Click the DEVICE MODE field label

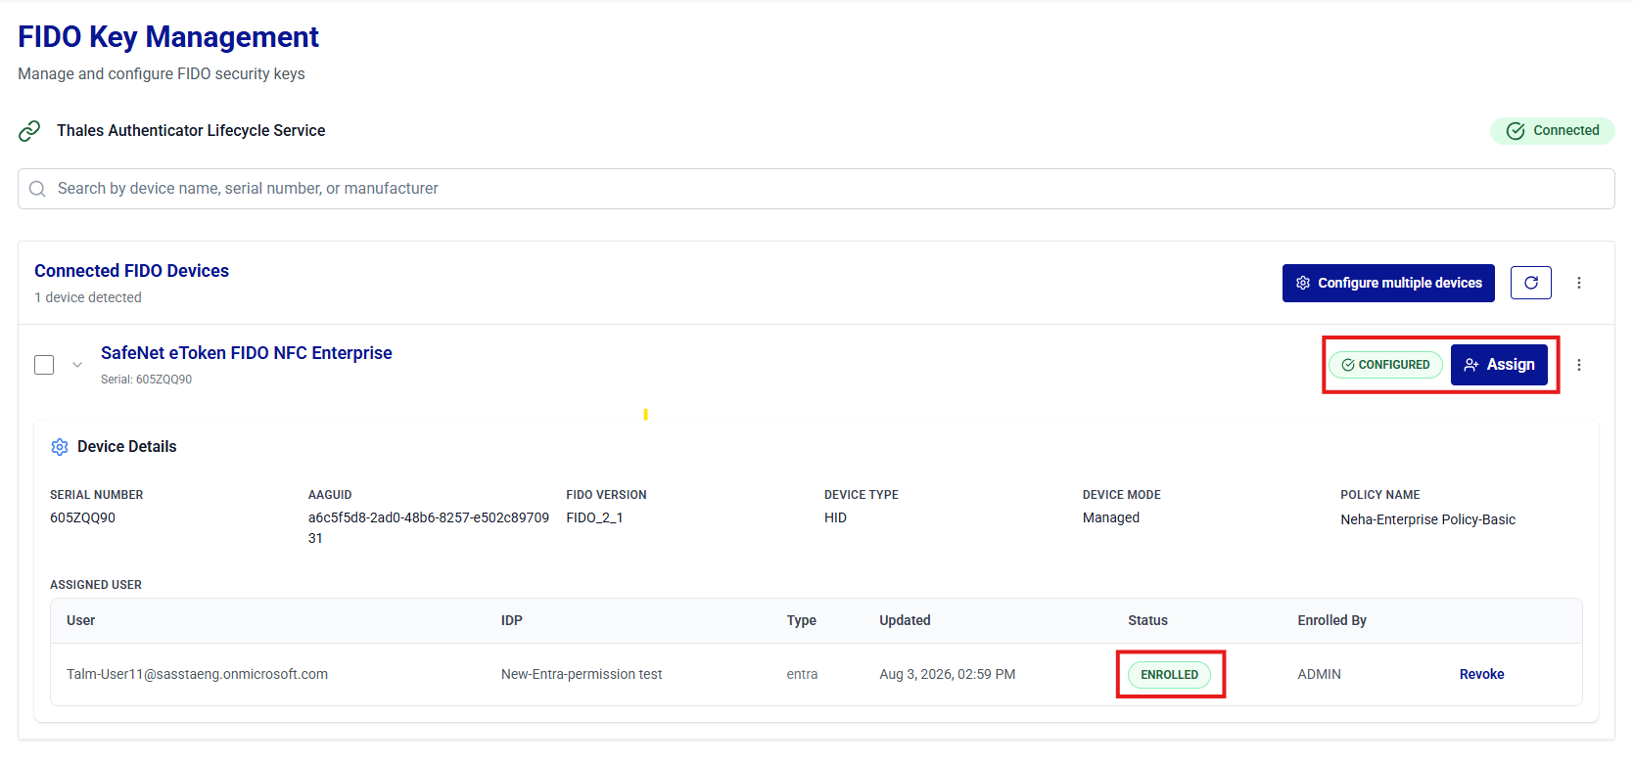pos(1122,495)
